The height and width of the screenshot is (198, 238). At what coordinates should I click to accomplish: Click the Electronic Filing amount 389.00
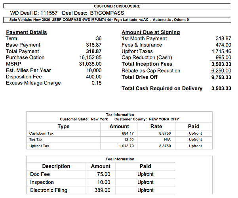[x=102, y=190]
